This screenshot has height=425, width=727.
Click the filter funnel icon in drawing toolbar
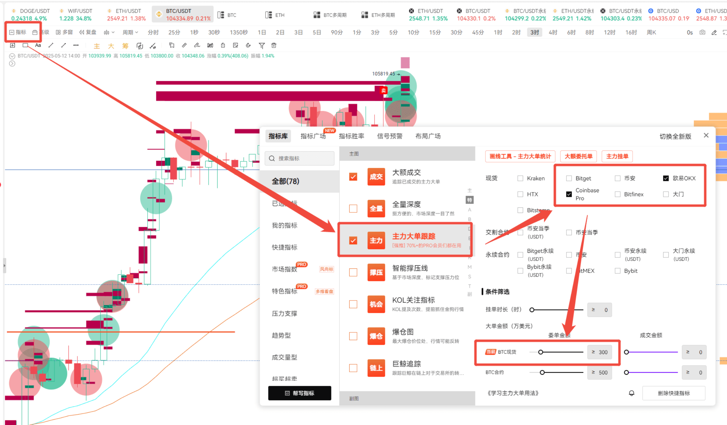[x=262, y=46]
